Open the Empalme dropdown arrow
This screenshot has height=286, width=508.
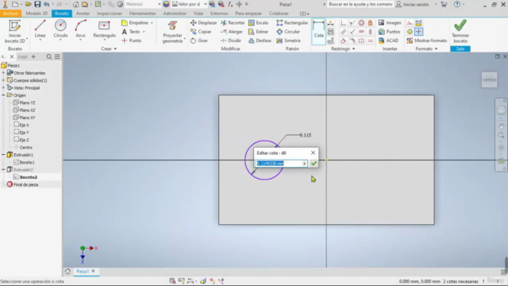[x=152, y=23]
